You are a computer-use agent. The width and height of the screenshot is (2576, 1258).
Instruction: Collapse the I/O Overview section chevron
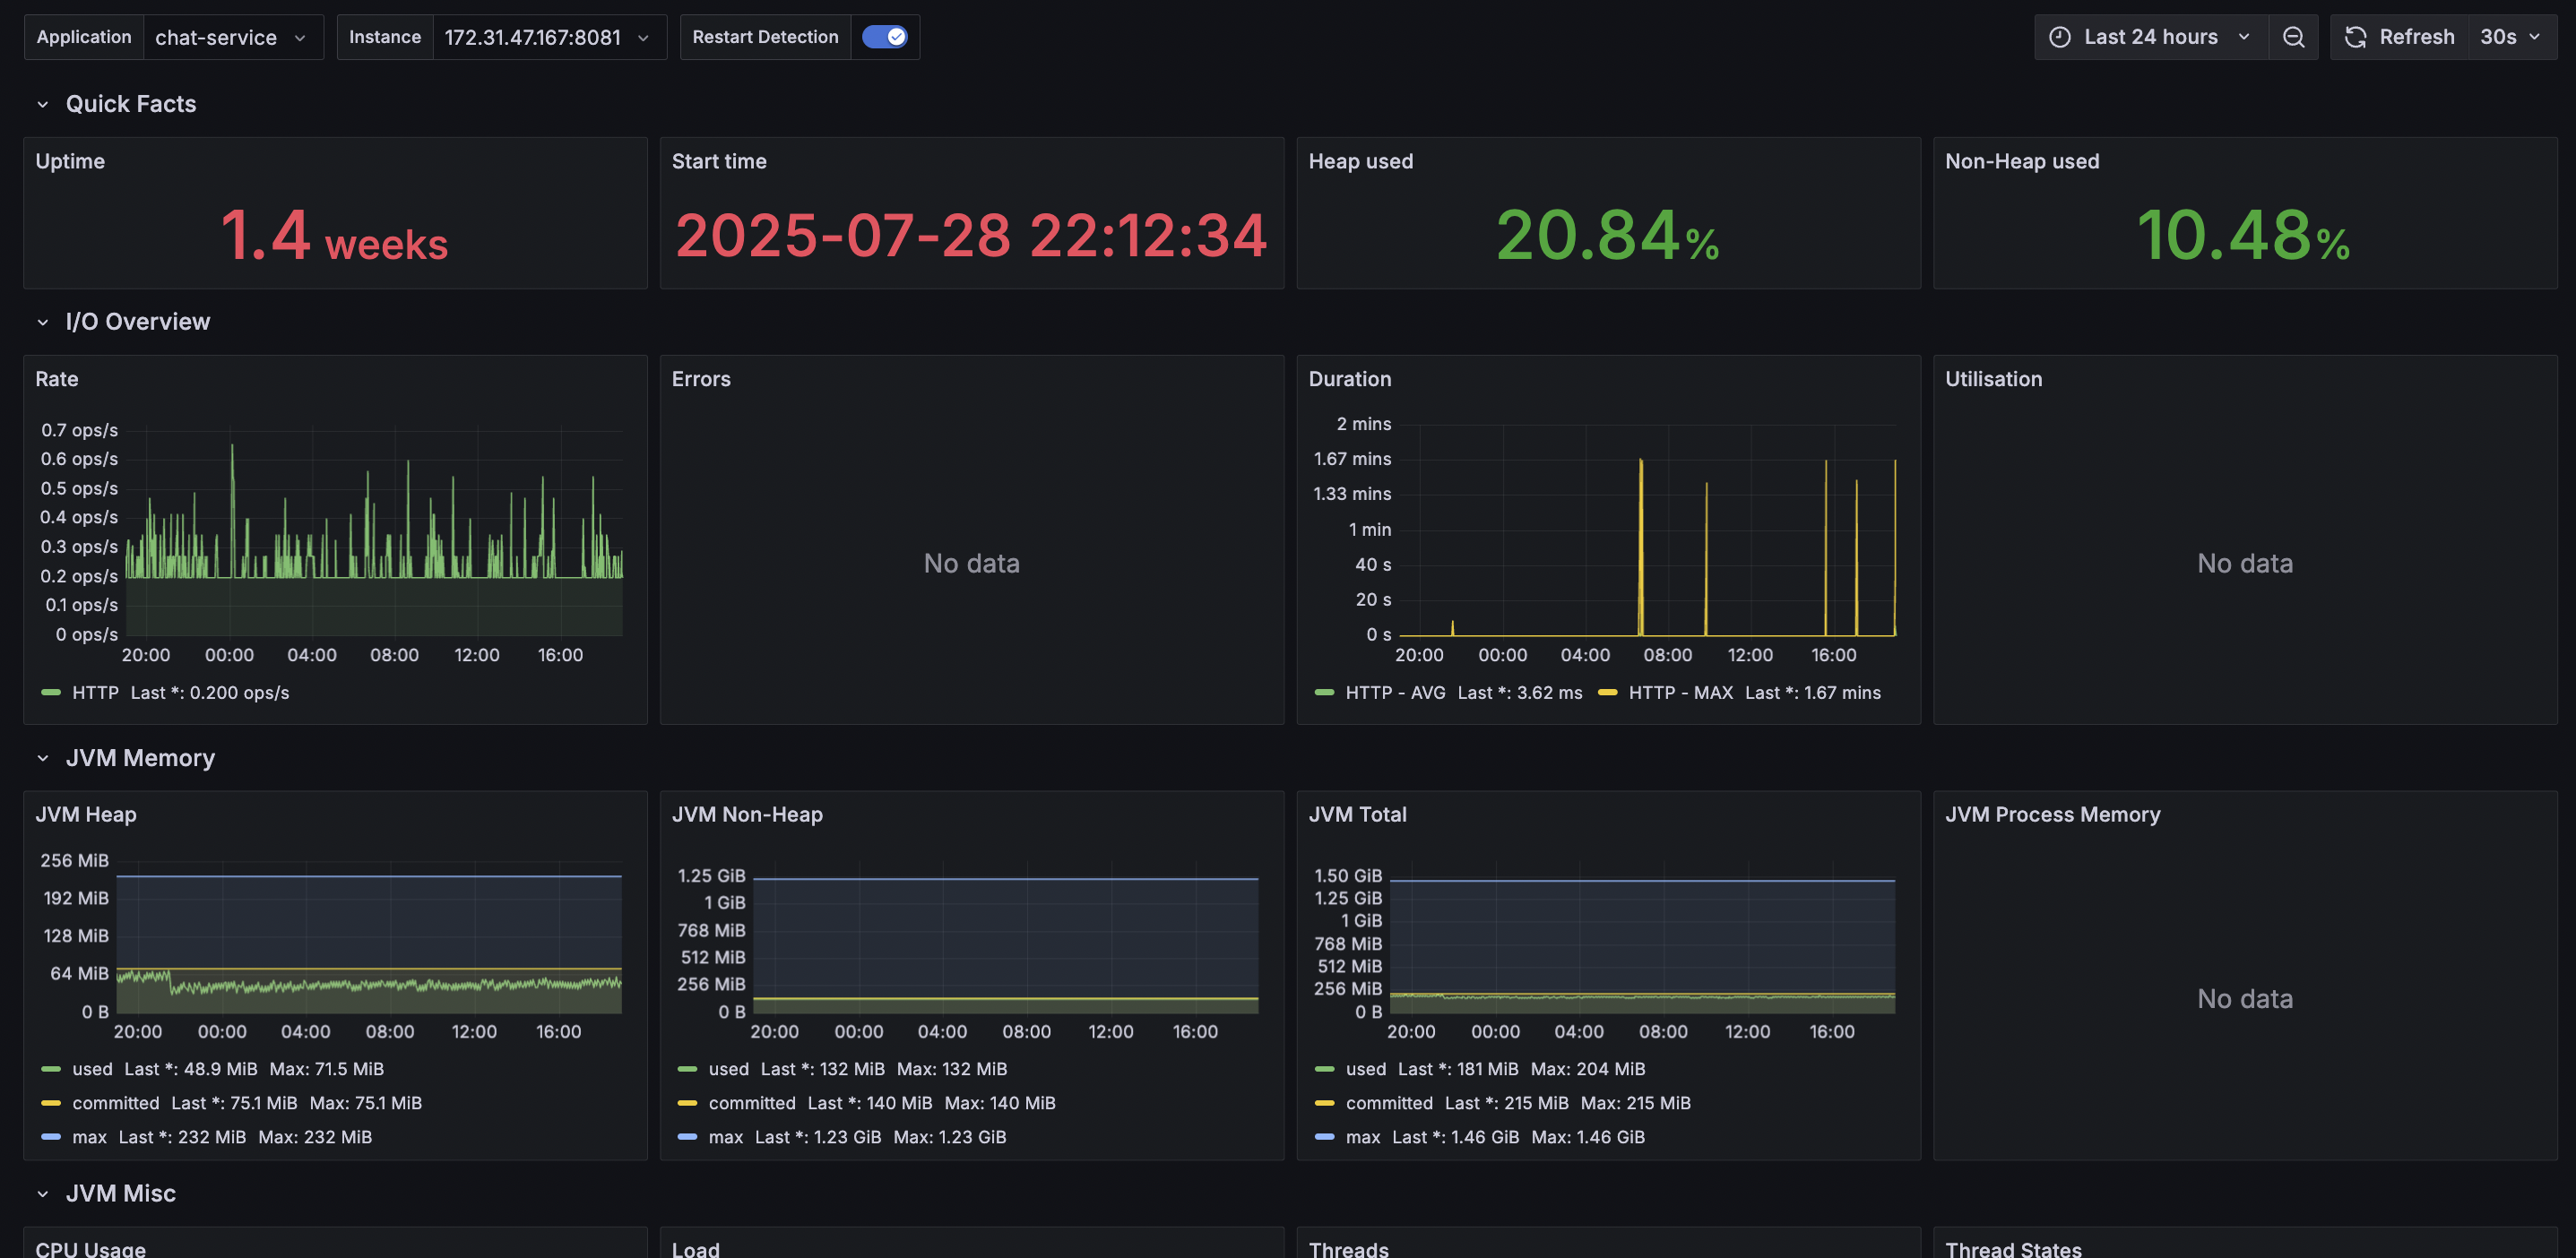43,322
